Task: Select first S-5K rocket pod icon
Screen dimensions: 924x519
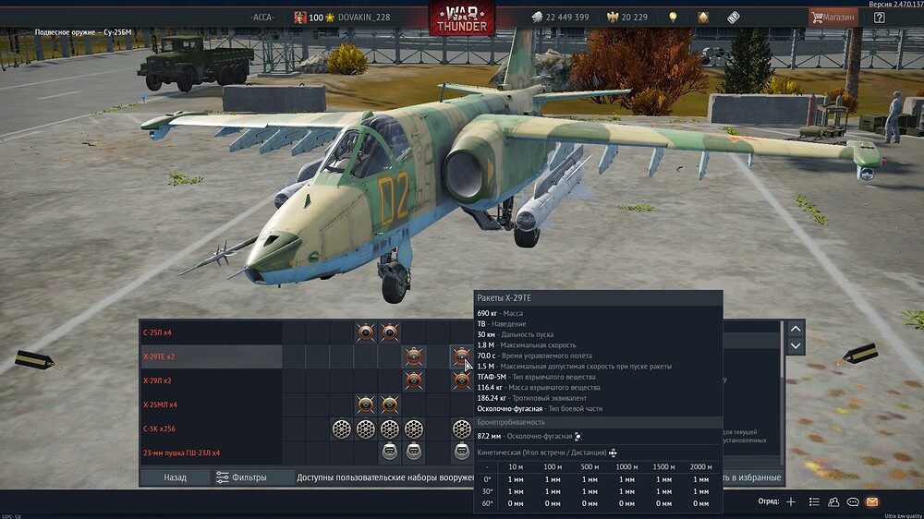Action: pyautogui.click(x=341, y=428)
